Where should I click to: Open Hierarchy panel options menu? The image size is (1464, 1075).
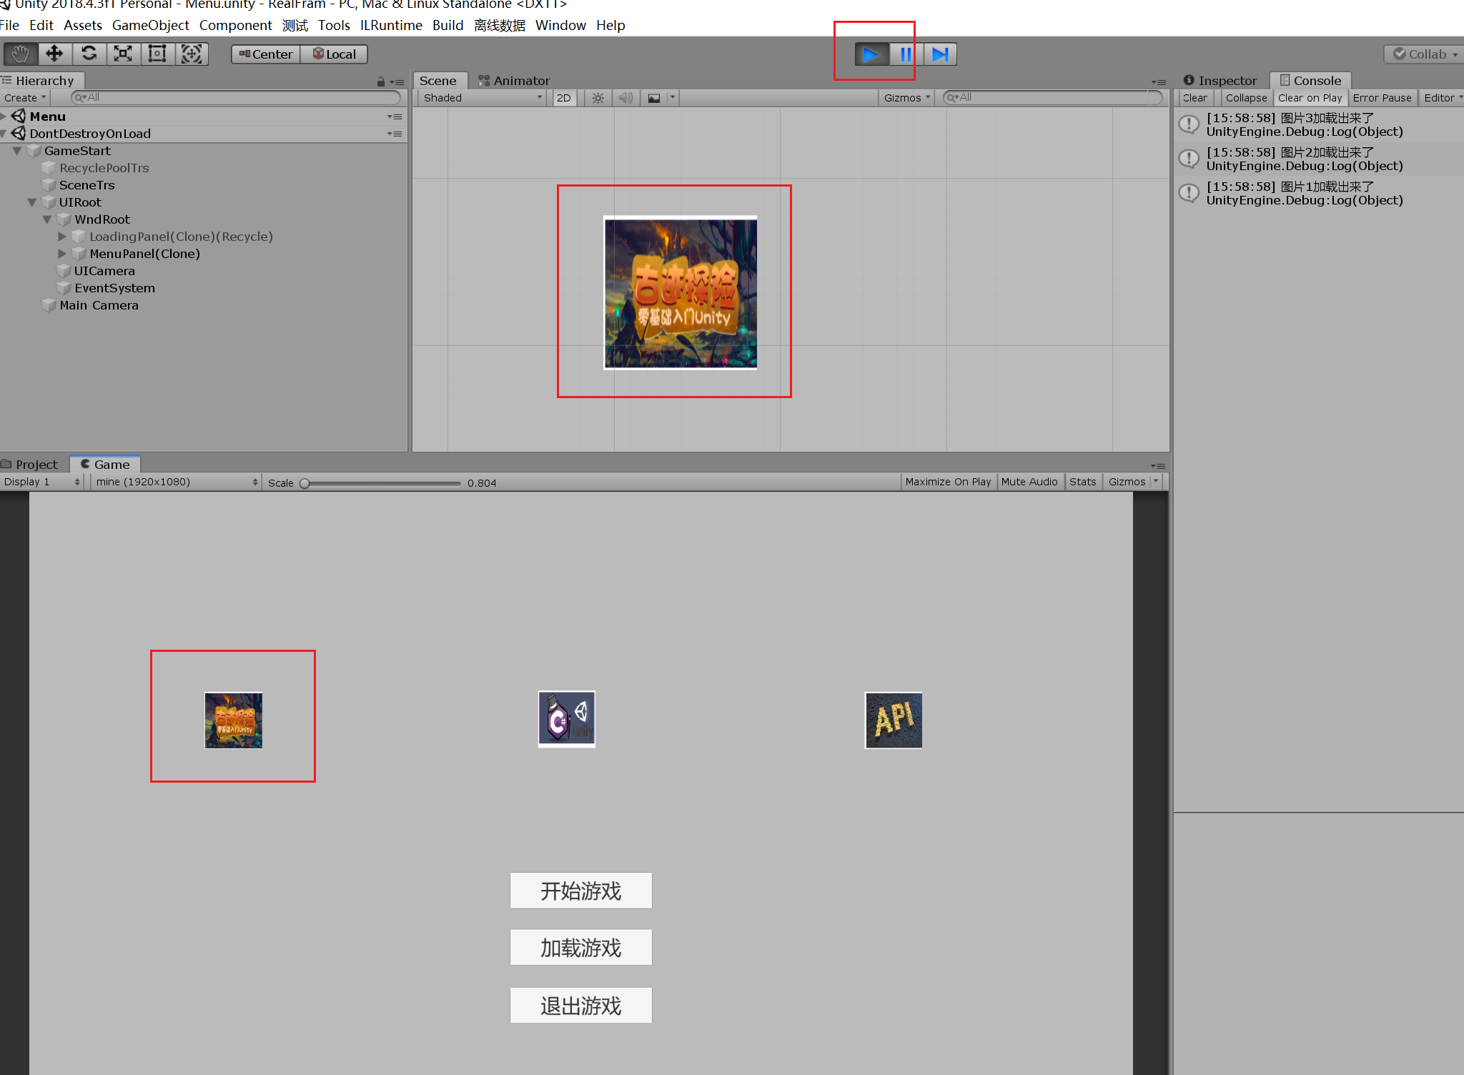[x=397, y=81]
